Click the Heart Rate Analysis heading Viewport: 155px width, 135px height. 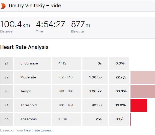(x=24, y=47)
